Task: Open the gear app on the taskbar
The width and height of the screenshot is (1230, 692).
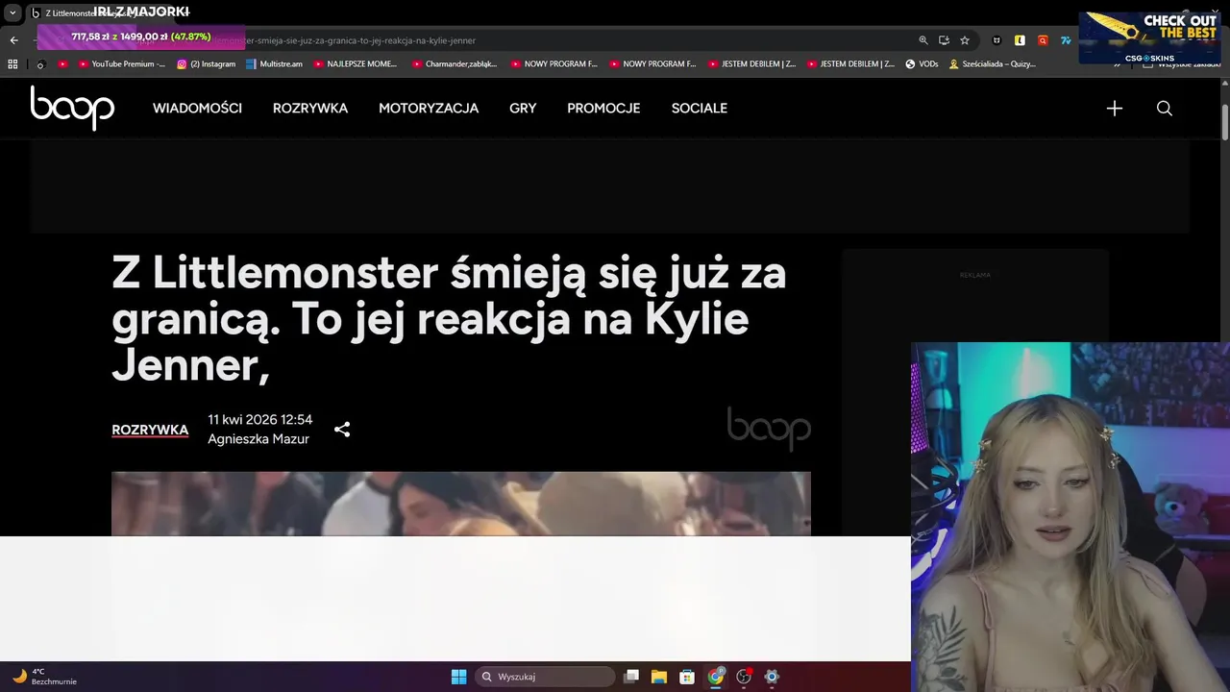Action: coord(772,677)
